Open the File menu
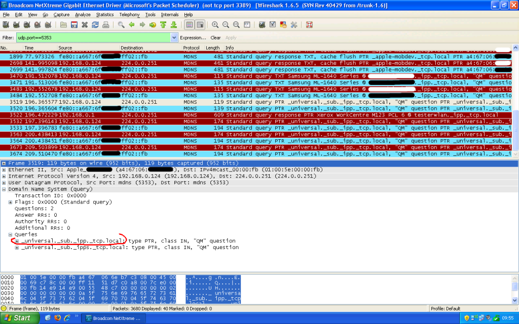 click(x=6, y=15)
